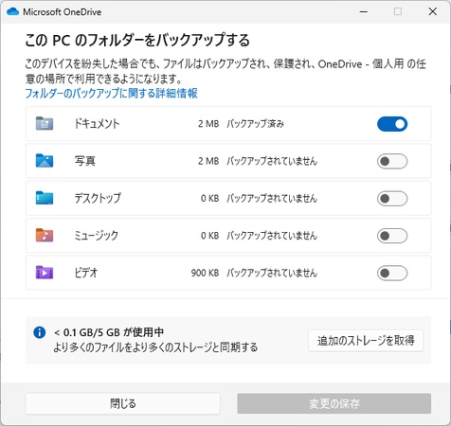Screen dimensions: 451x426
Task: Select the デスクトップ label text
Action: coord(98,198)
